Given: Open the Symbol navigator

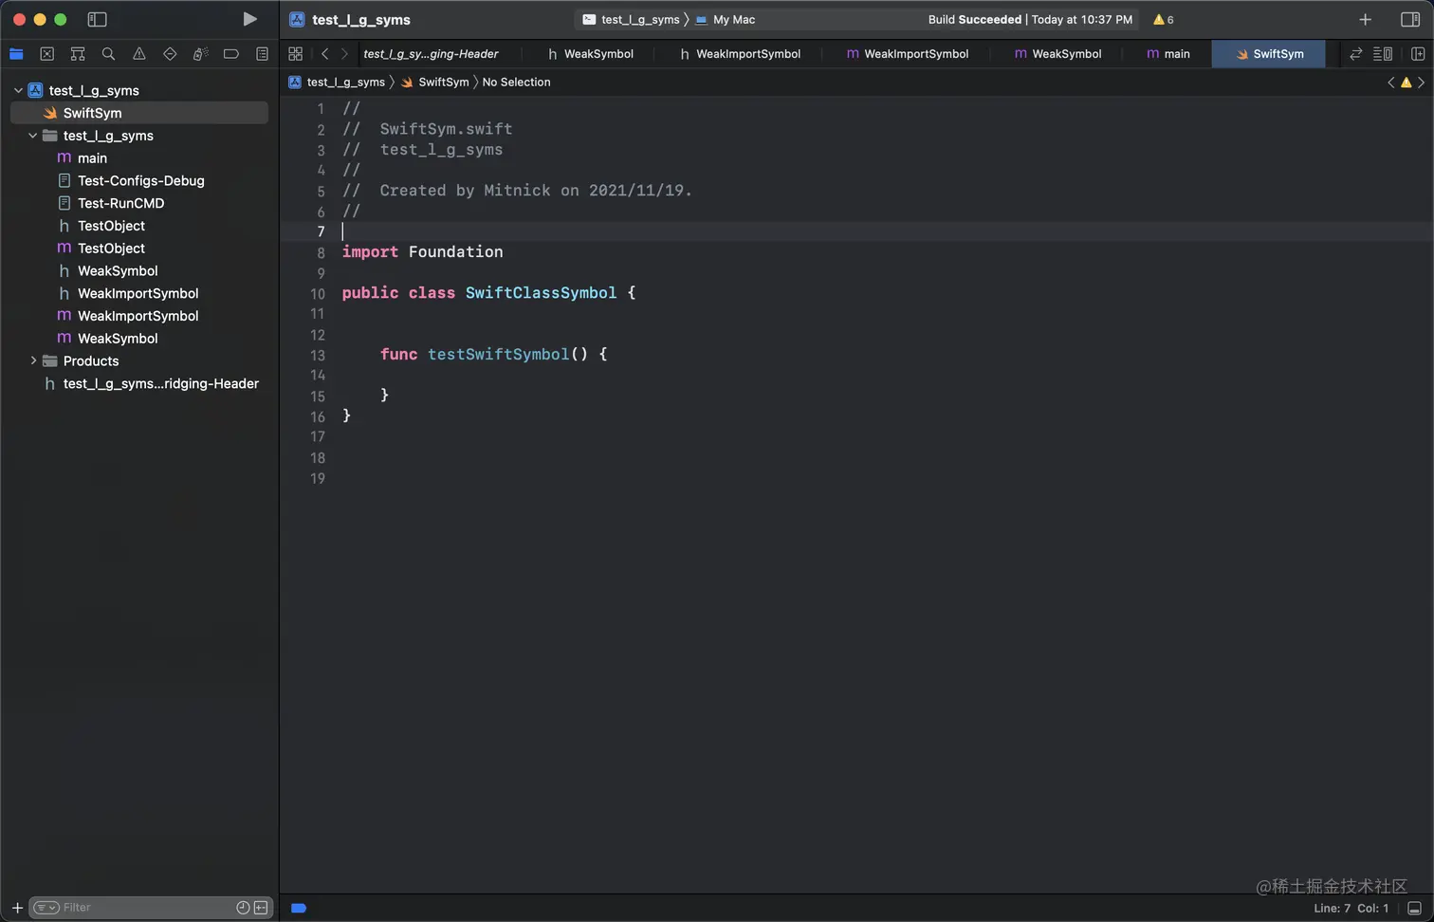Looking at the screenshot, I should [78, 54].
